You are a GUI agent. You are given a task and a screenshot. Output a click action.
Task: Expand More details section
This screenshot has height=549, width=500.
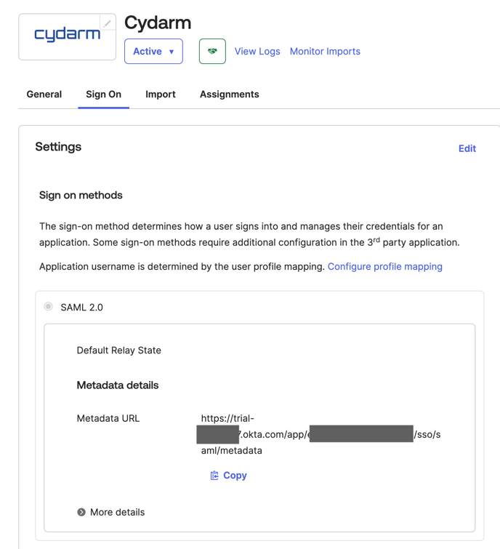(x=110, y=512)
